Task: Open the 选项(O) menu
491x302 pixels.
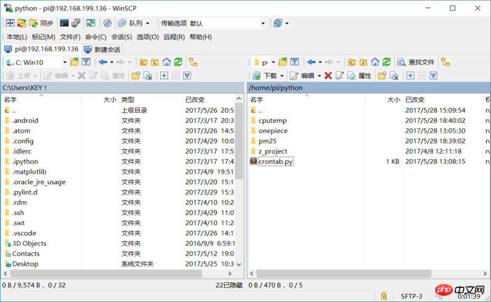Action: (147, 37)
